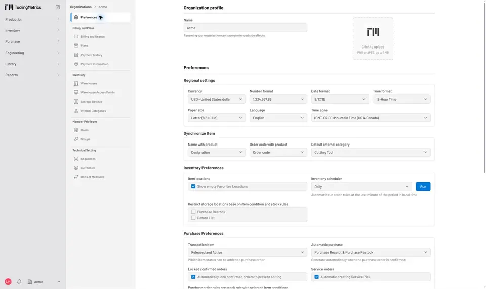This screenshot has width=486, height=289.
Task: Open the Default internal category dropdown
Action: coord(371,152)
